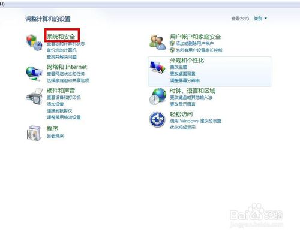The image size is (300, 235).
Task: Open the 程序 category heading
Action: (52, 128)
